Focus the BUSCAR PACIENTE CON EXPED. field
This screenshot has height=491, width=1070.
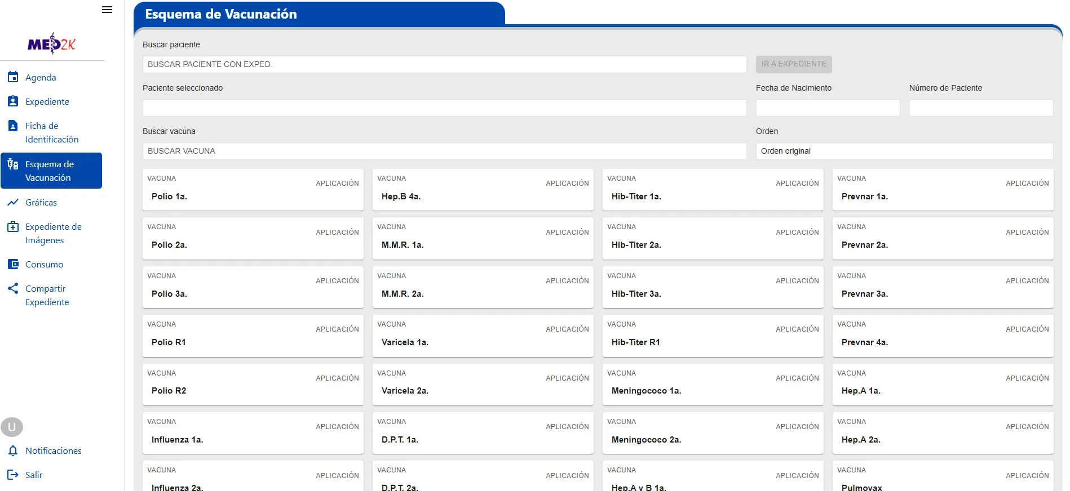(445, 64)
